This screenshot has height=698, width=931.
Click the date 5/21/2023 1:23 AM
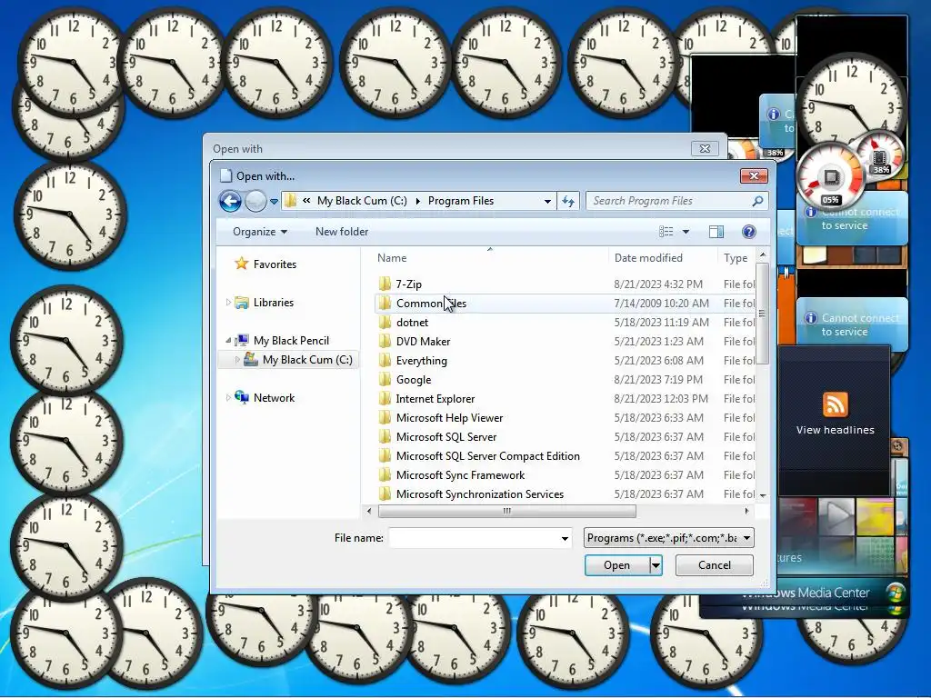[x=658, y=342]
